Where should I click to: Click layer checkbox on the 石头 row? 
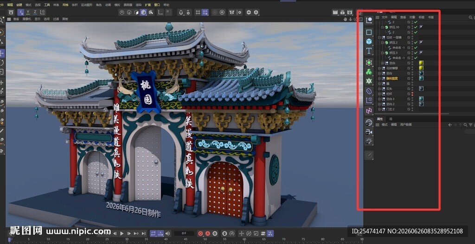[409, 88]
